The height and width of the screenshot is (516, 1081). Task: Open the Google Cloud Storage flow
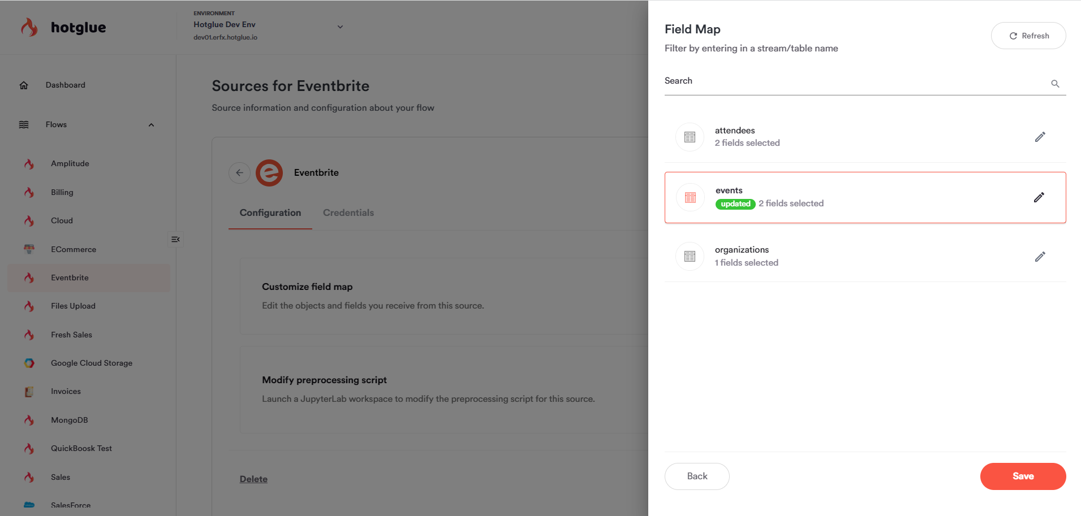coord(91,363)
